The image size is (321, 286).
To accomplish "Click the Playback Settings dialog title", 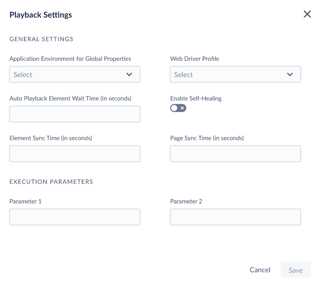I will 41,15.
